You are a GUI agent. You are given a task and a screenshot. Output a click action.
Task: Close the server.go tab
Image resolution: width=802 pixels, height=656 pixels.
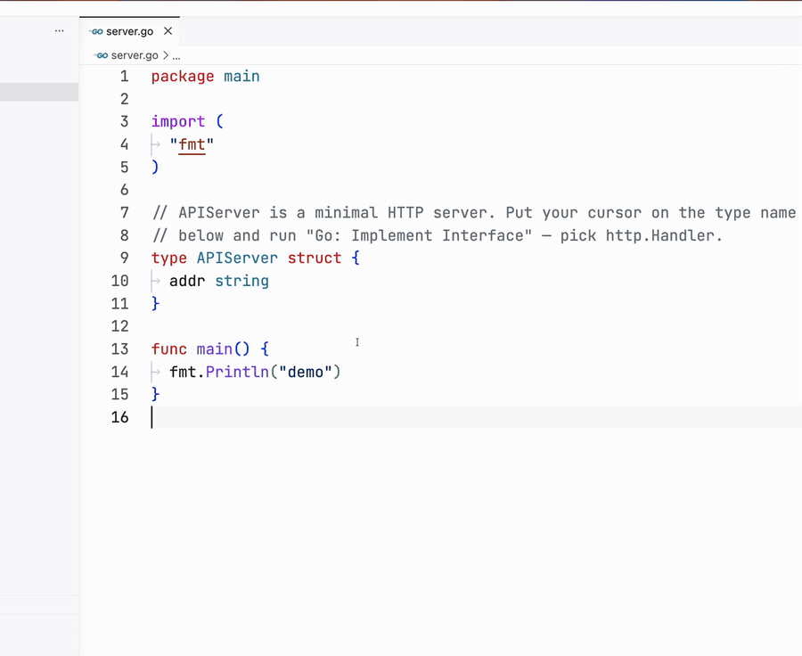click(168, 31)
